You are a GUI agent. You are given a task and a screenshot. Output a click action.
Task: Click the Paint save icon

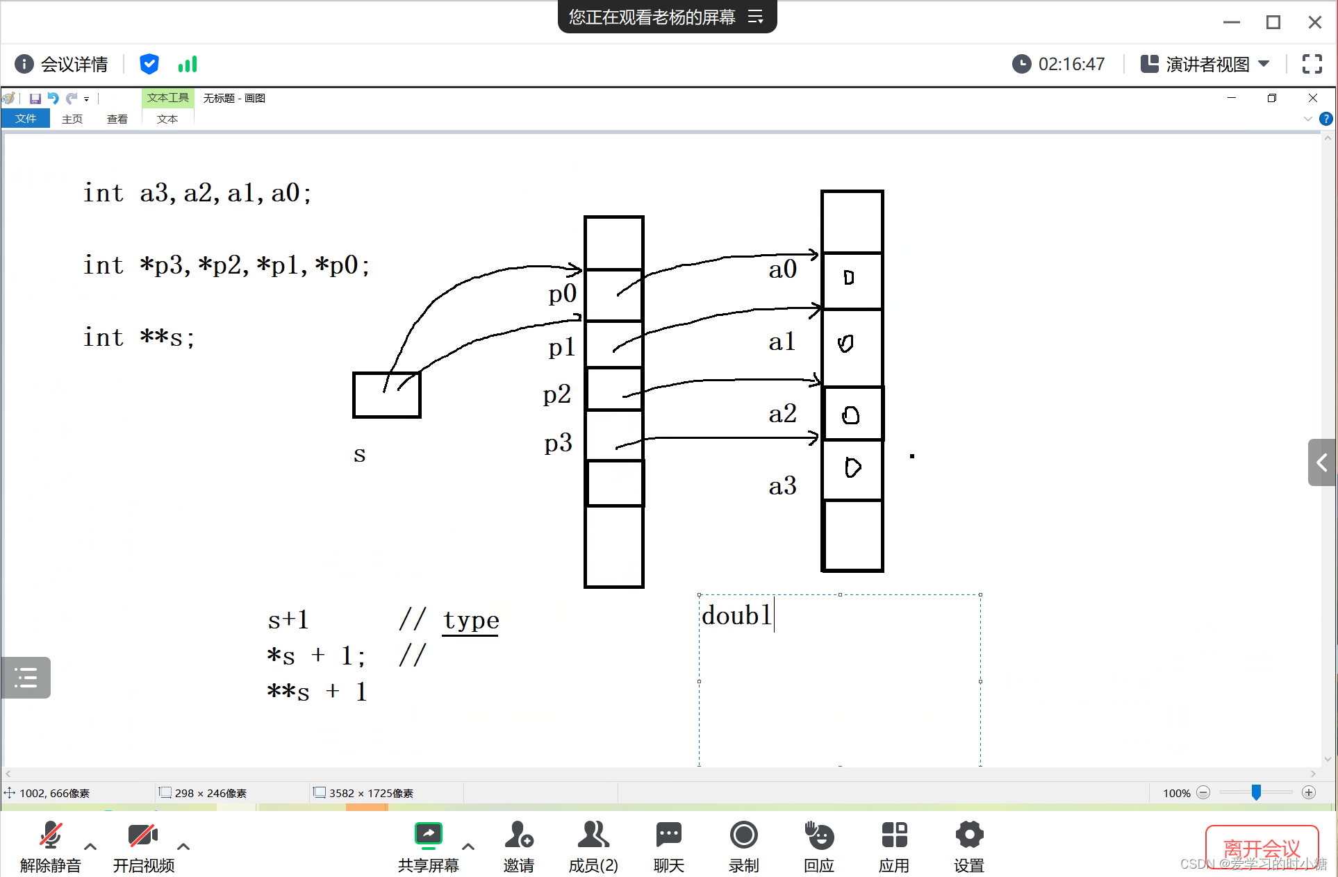(35, 99)
